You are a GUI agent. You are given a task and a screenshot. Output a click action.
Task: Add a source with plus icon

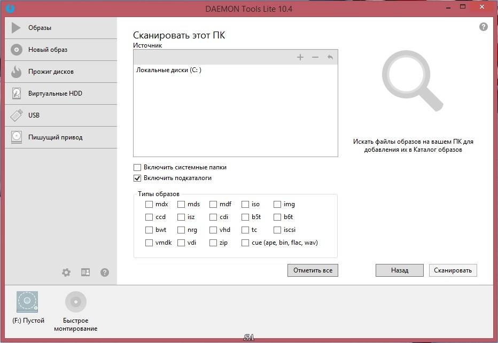(300, 57)
